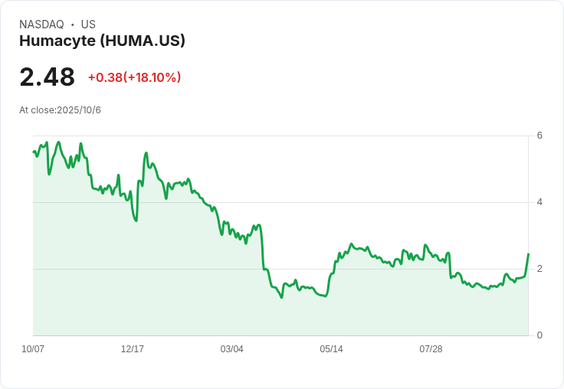The width and height of the screenshot is (564, 389).
Task: Click the +0.38(+18.10%) change value
Action: tap(134, 77)
